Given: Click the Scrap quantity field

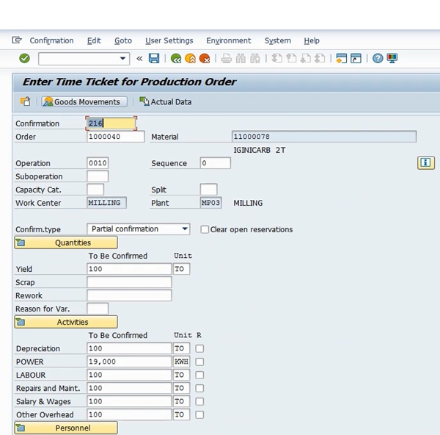Looking at the screenshot, I should (x=129, y=282).
